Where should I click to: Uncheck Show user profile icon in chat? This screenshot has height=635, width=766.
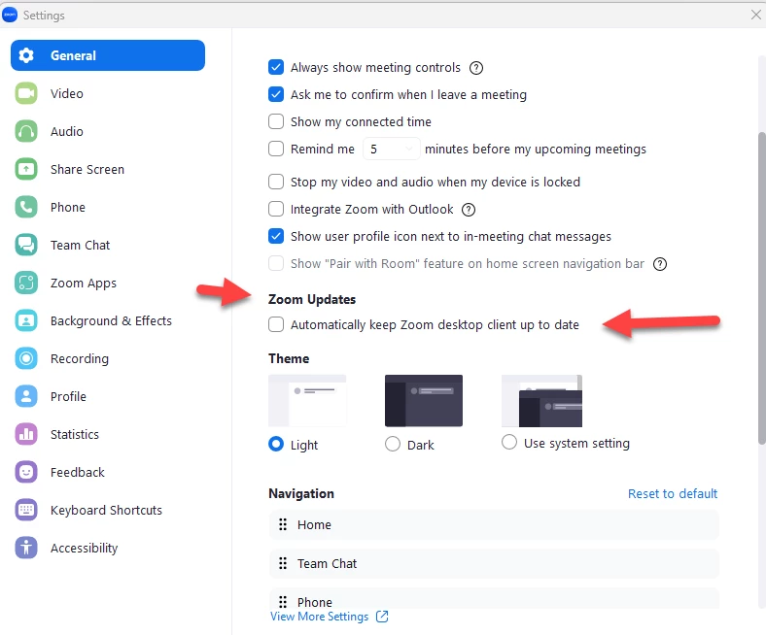click(x=276, y=236)
